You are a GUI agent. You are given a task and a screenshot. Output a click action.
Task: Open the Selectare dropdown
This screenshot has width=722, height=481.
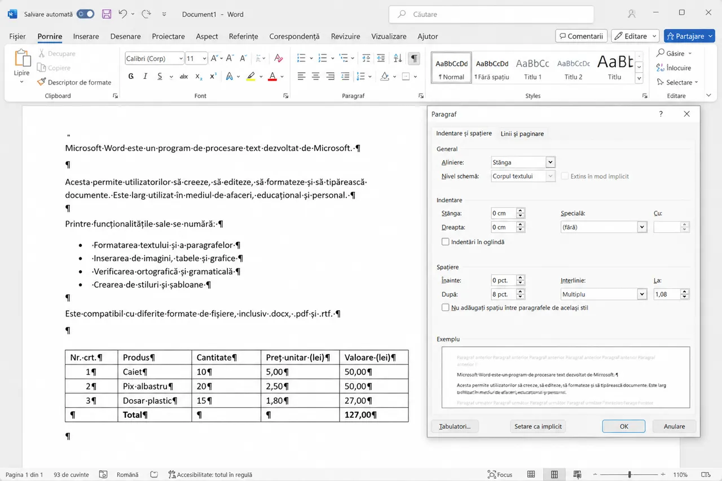click(677, 82)
